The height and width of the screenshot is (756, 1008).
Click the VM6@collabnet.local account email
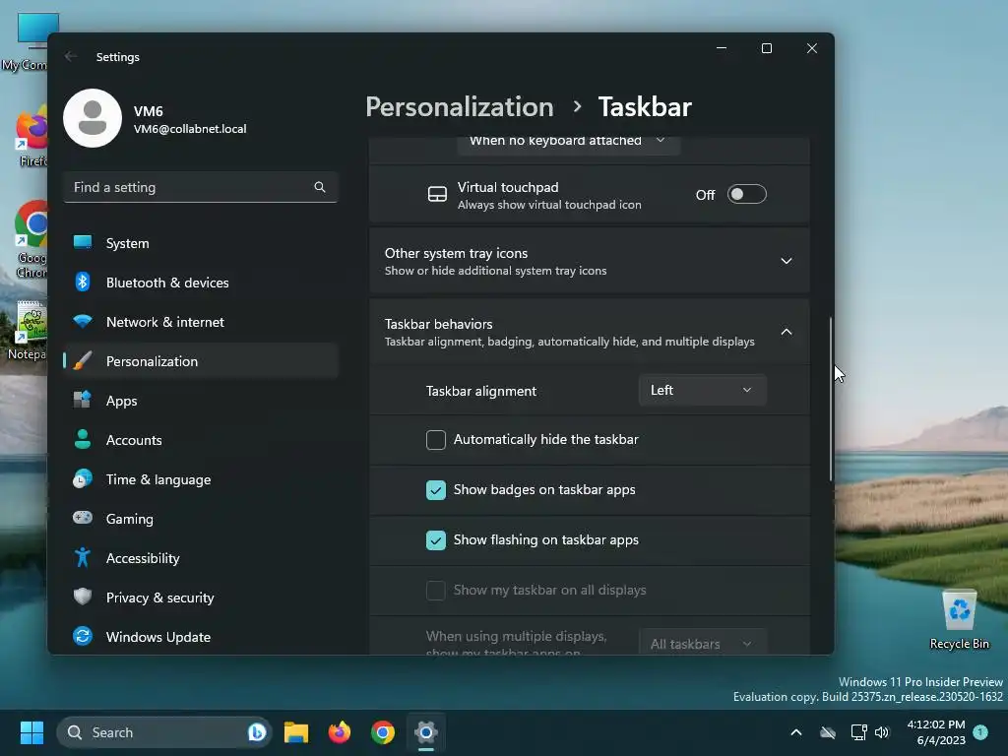coord(190,129)
